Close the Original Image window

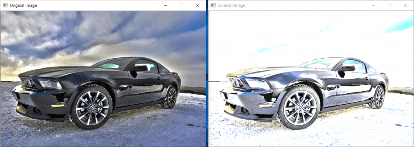pos(197,5)
